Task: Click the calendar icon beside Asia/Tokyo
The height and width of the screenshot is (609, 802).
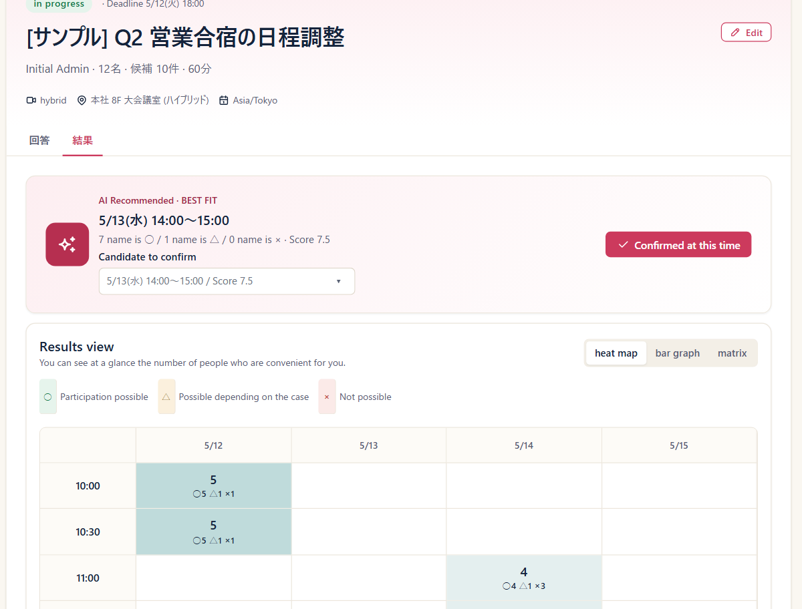Action: [x=224, y=100]
